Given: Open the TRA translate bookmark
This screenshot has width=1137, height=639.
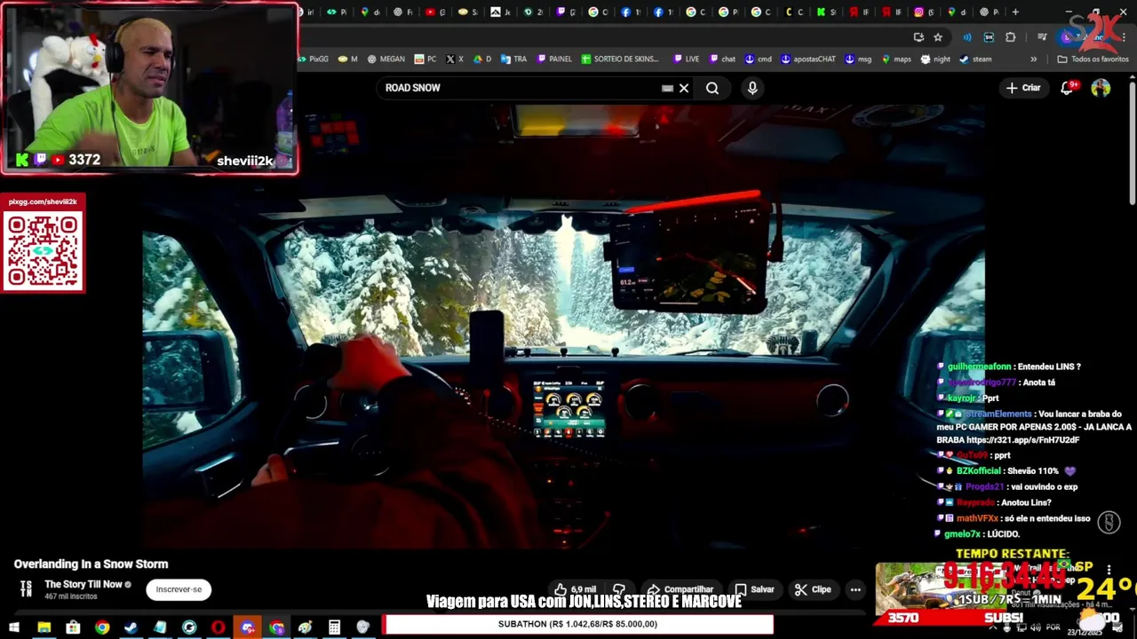Looking at the screenshot, I should coord(513,59).
